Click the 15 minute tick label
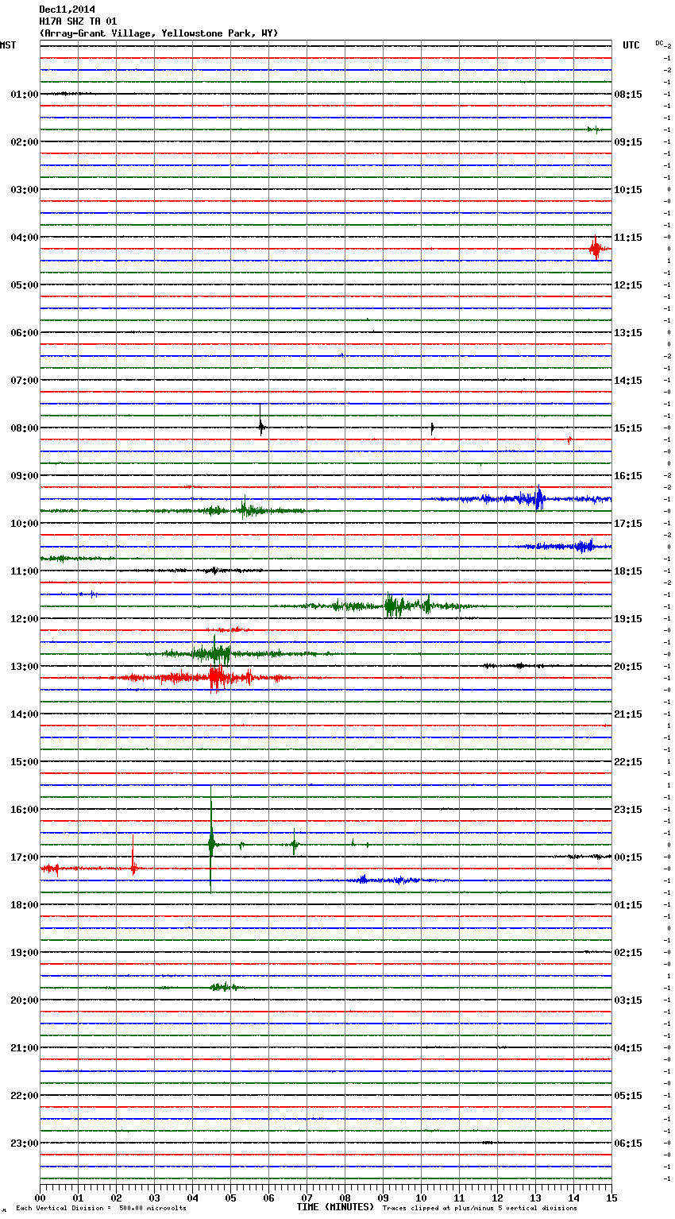This screenshot has height=1219, width=675. (x=611, y=1197)
